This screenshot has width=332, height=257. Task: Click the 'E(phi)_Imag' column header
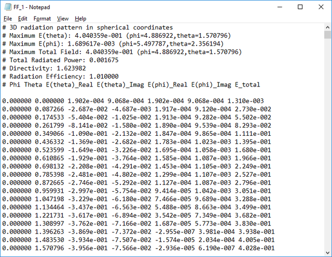click(211, 85)
